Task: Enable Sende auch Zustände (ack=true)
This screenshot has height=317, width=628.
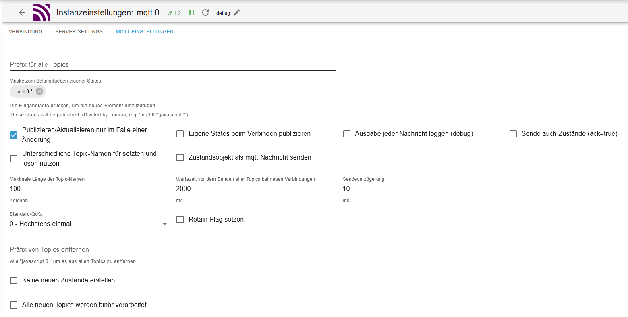Action: (x=513, y=134)
